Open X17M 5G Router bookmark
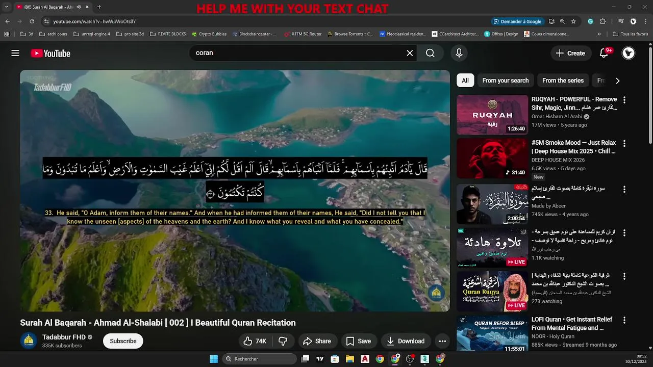 303,34
